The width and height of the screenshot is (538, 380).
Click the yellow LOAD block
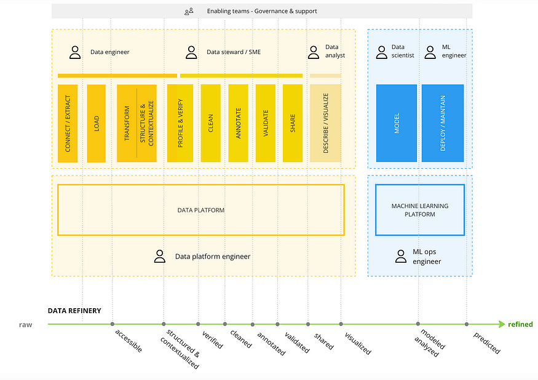click(x=97, y=123)
